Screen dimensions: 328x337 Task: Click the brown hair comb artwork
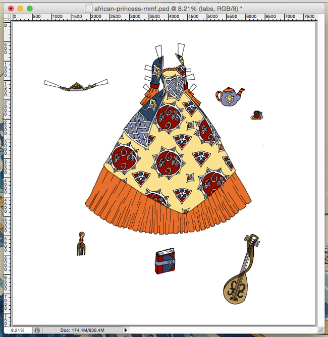(81, 244)
